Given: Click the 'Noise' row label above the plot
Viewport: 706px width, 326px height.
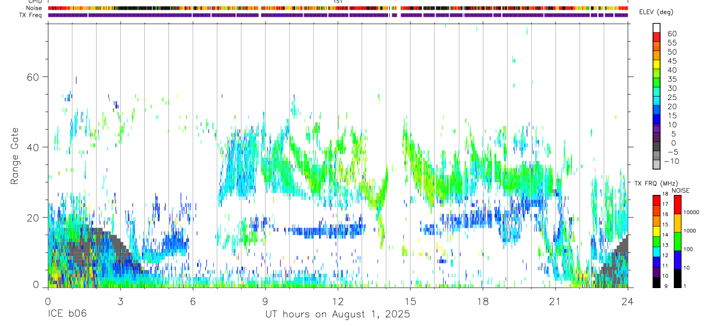Looking at the screenshot, I should (x=35, y=8).
